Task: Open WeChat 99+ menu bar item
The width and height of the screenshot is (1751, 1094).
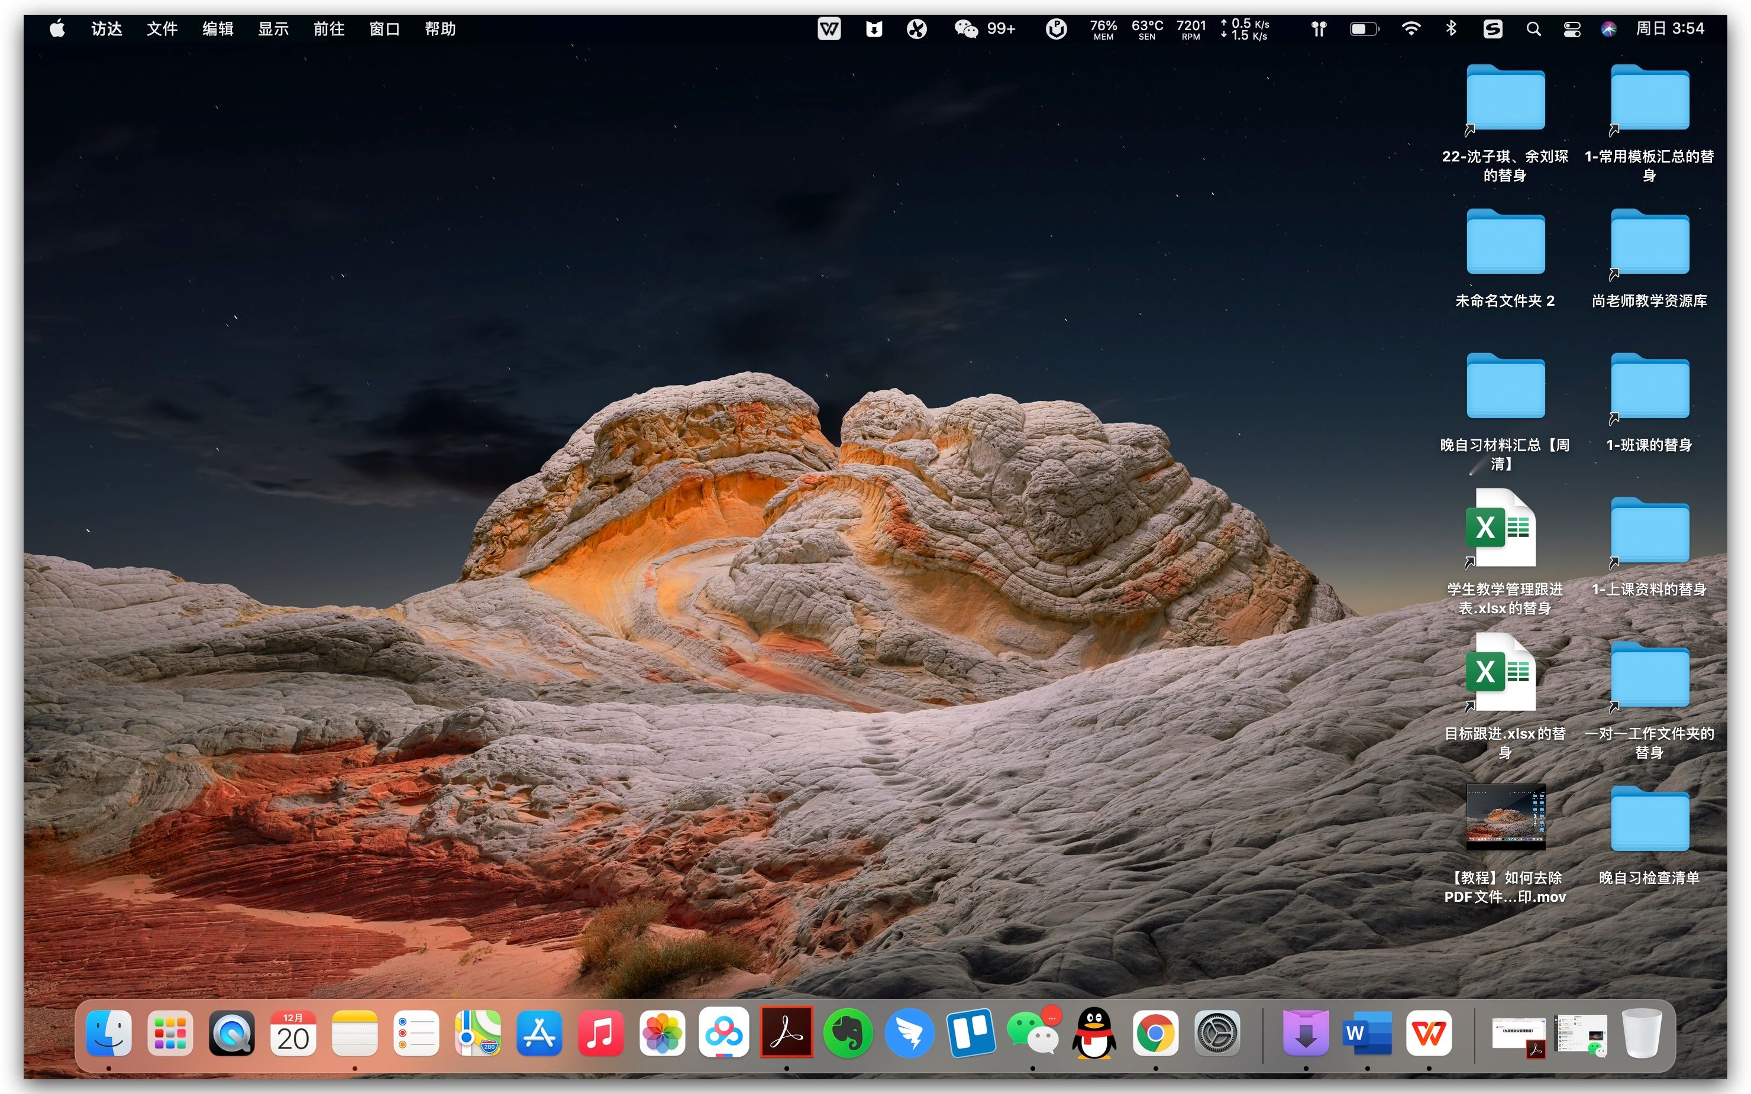Action: point(984,29)
